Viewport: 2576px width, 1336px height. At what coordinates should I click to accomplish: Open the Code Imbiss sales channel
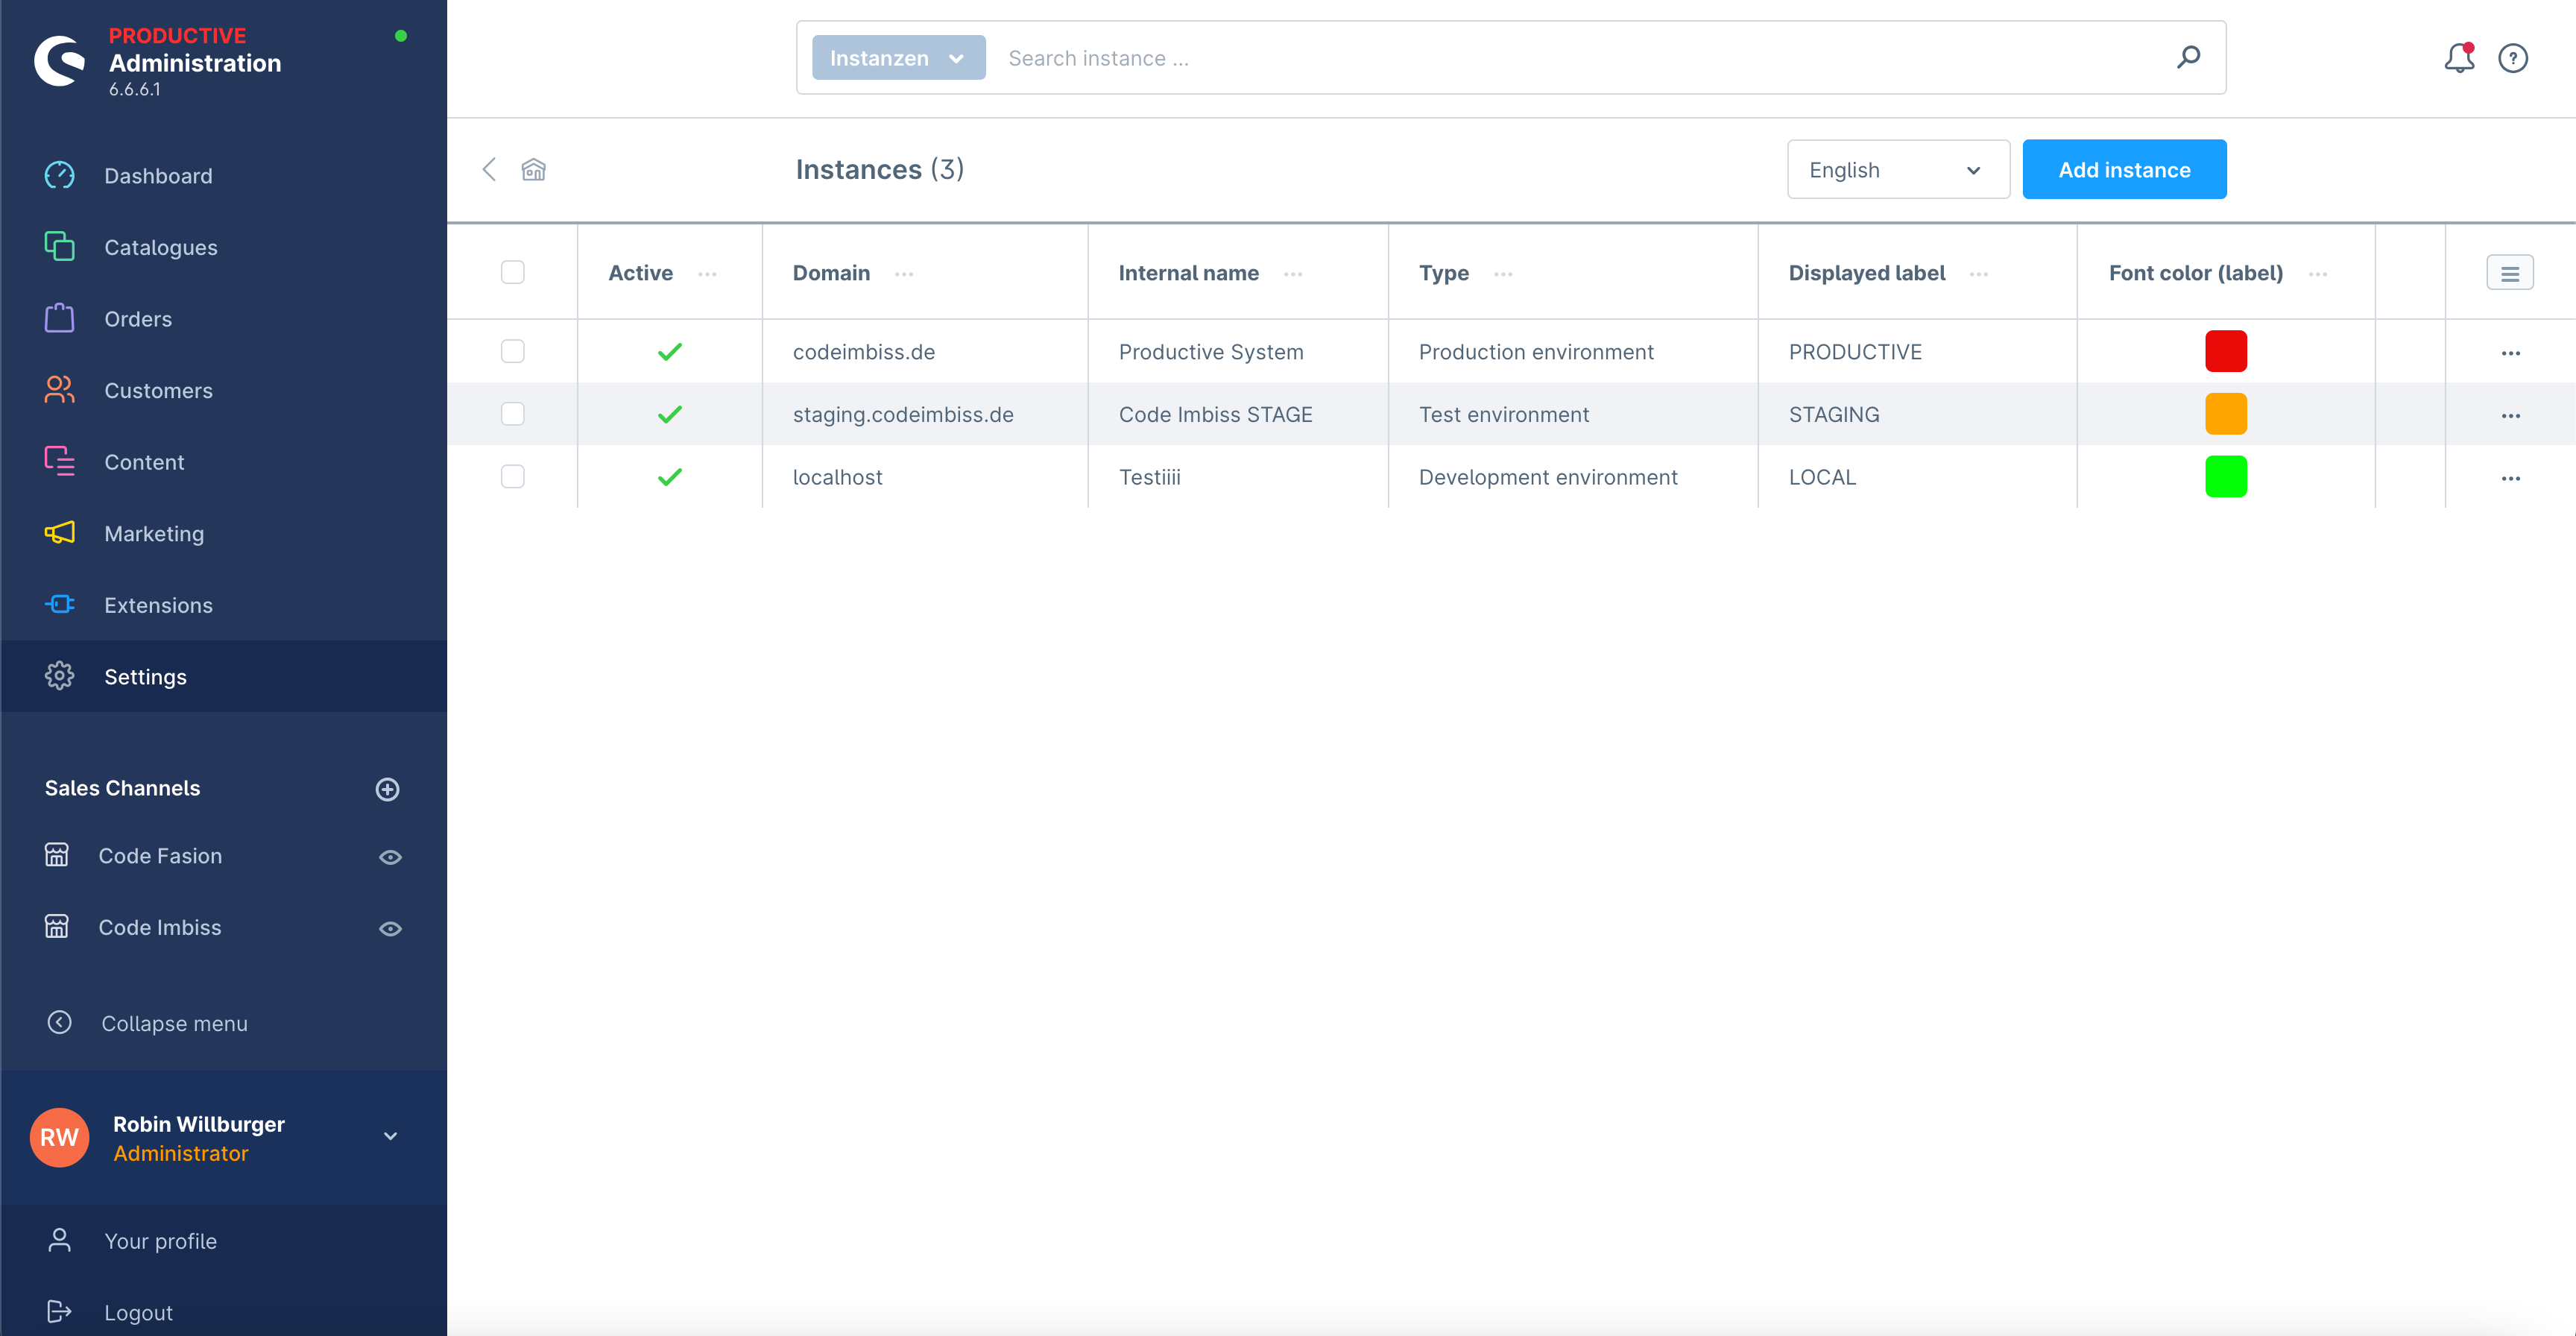[160, 927]
